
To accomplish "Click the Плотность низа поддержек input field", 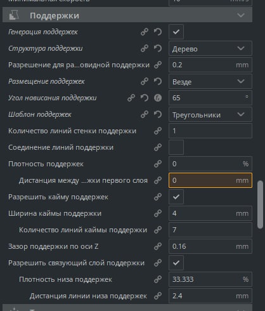I will click(210, 279).
